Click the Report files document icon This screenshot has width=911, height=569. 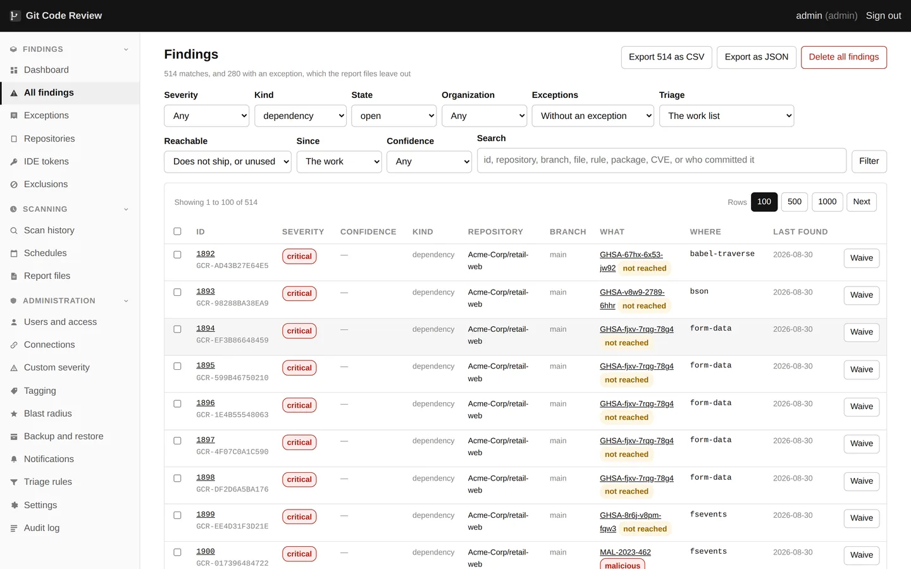pos(14,276)
